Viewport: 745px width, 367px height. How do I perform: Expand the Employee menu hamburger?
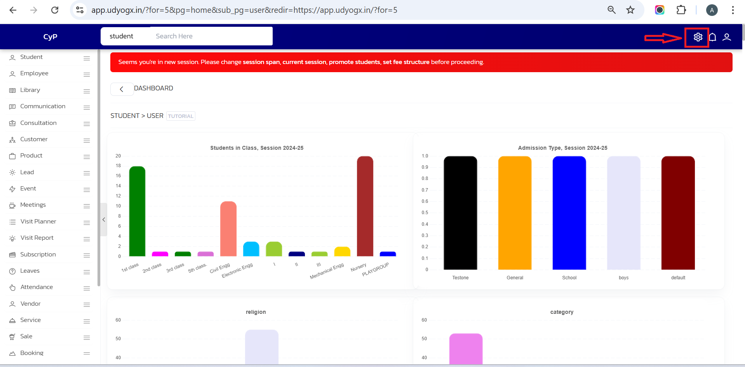87,74
